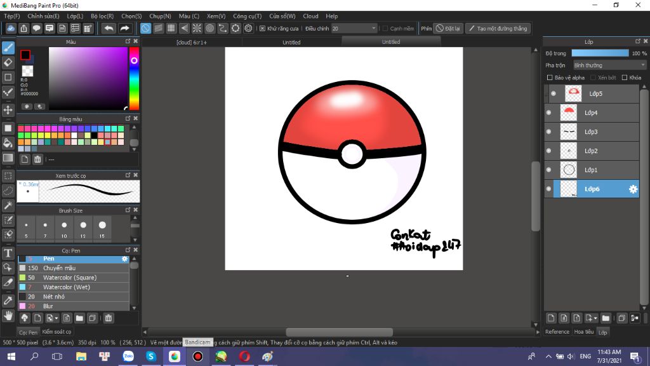The image size is (650, 366).
Task: Activate the Hand pan tool
Action: point(8,316)
